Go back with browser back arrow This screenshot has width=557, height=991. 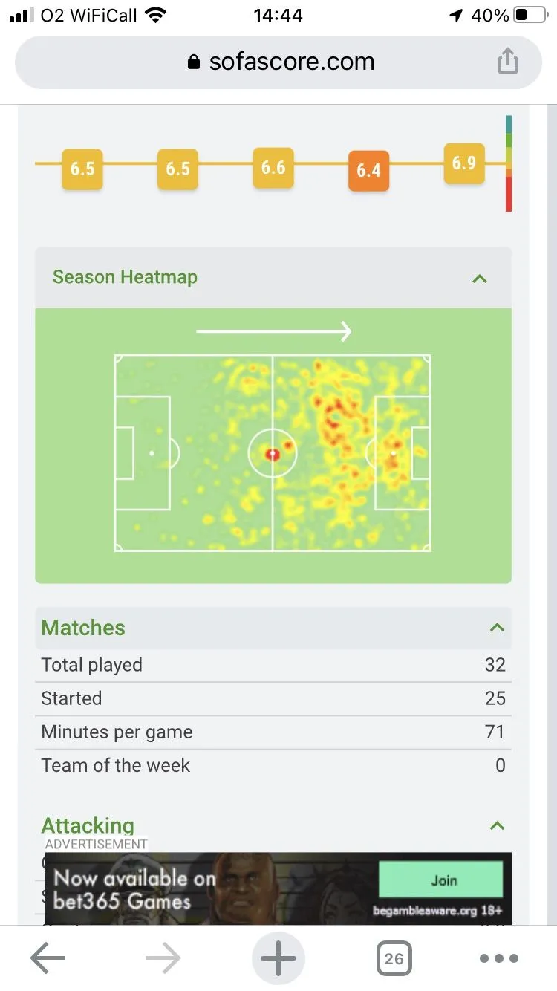[48, 958]
